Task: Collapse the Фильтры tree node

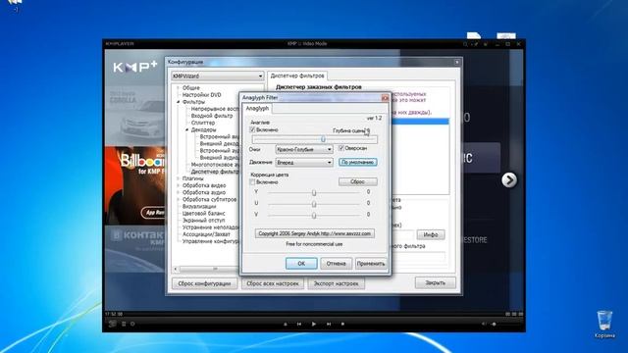Action: (179, 102)
